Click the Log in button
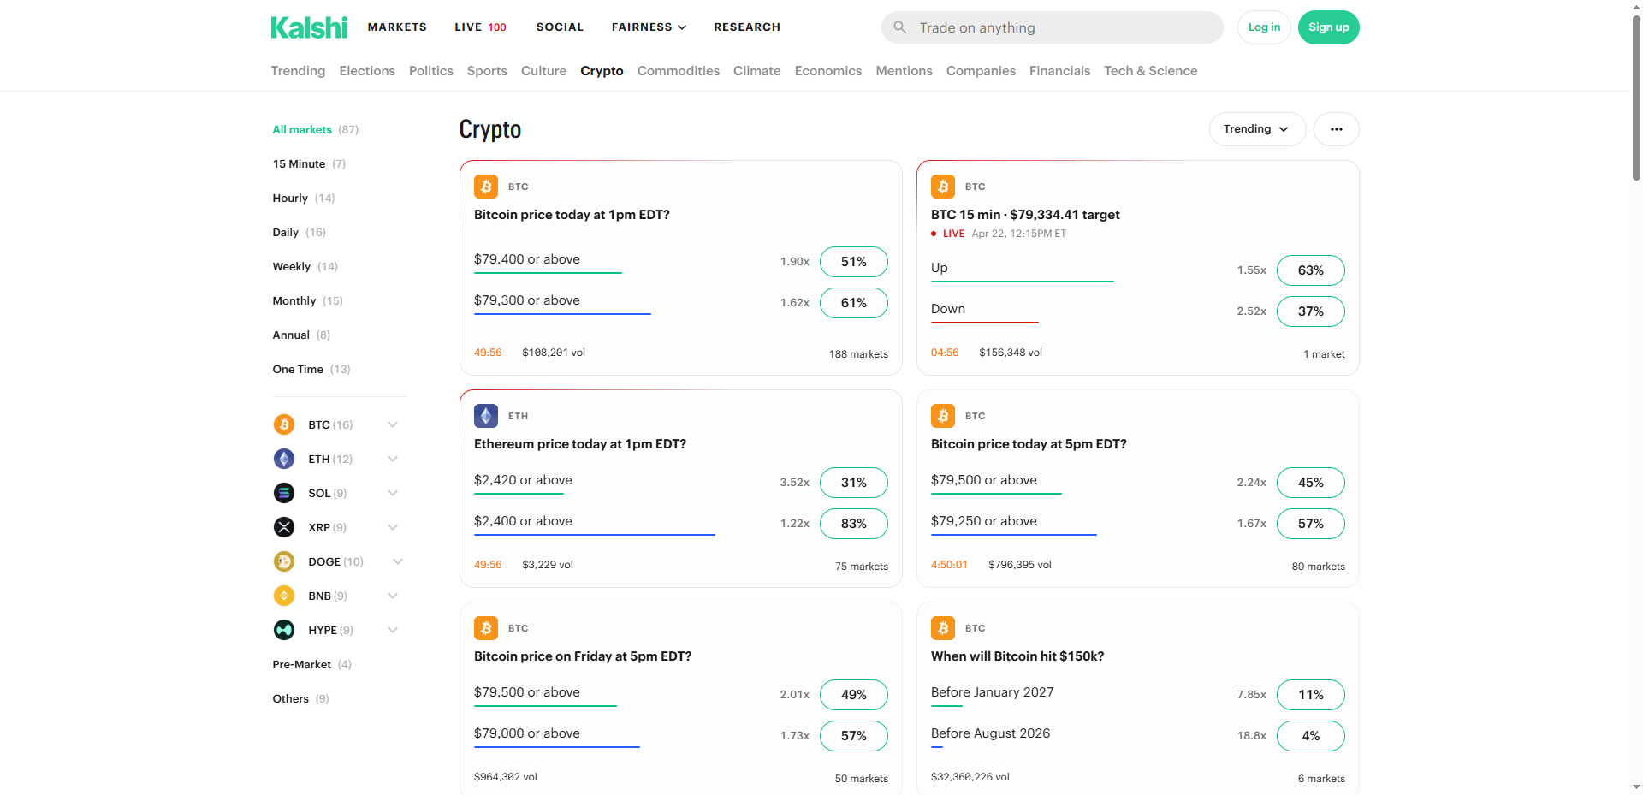The width and height of the screenshot is (1643, 795). click(x=1264, y=27)
